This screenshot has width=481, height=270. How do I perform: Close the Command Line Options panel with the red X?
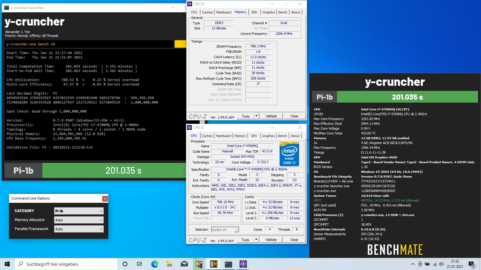105,199
